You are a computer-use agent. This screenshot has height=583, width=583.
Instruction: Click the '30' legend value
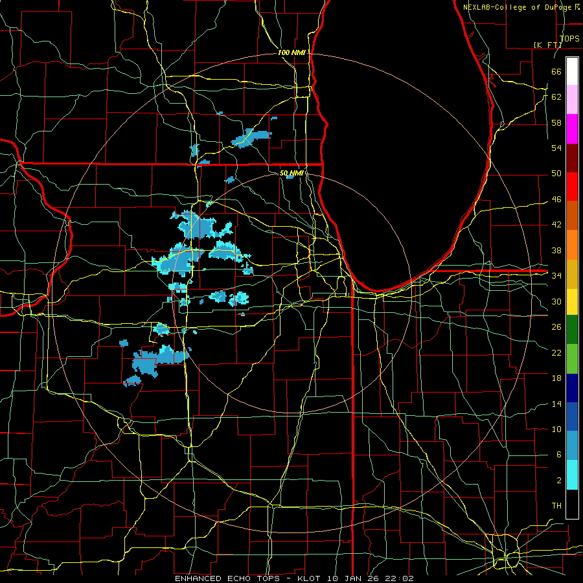coord(556,301)
